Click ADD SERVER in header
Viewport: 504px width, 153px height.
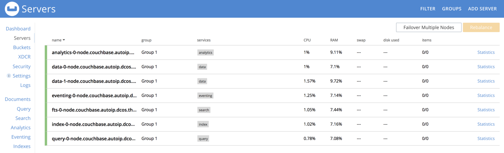[x=482, y=9]
